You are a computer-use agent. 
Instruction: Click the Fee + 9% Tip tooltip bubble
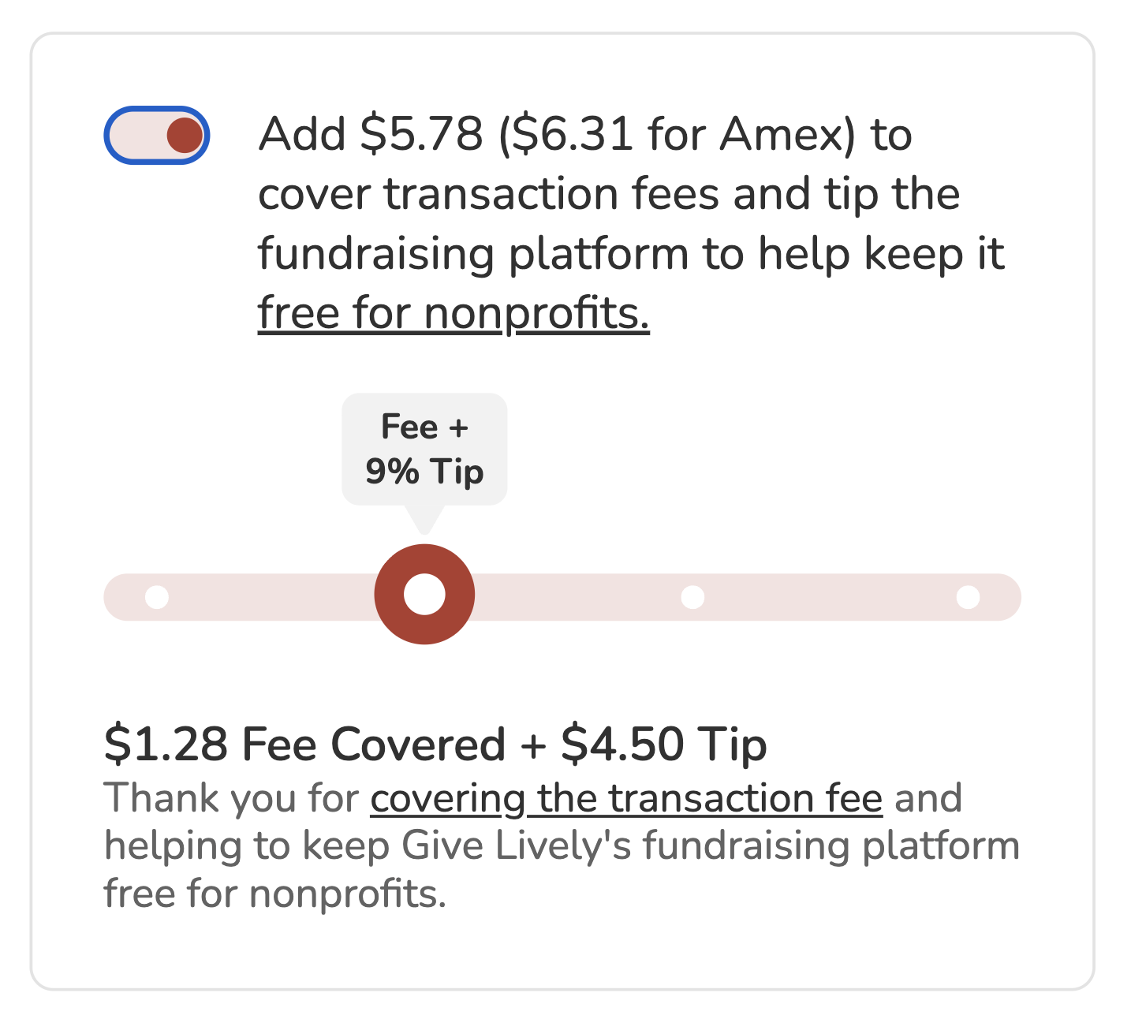424,448
